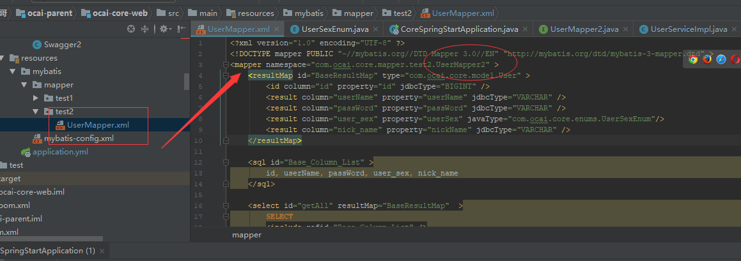Open in Chrome browser icon

[x=693, y=59]
